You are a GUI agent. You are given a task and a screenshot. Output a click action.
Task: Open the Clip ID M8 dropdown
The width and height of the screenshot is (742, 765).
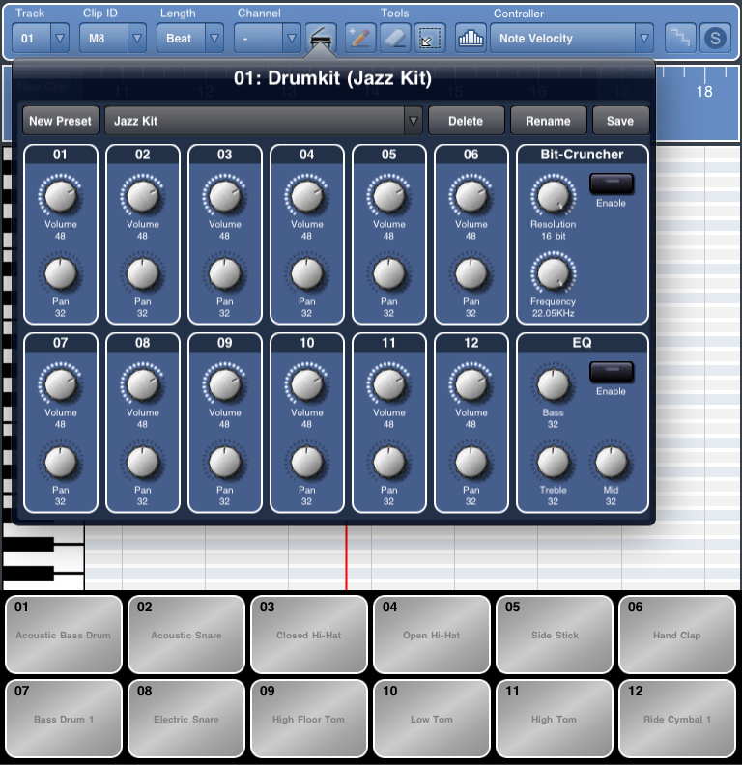coord(113,38)
